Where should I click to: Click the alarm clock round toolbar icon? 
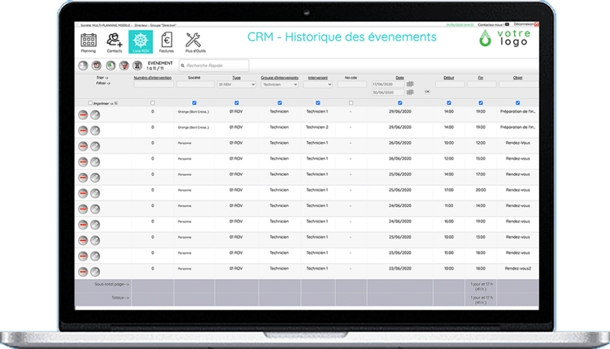(97, 66)
